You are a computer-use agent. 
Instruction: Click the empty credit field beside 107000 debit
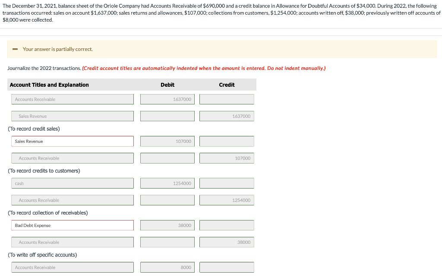[227, 141]
